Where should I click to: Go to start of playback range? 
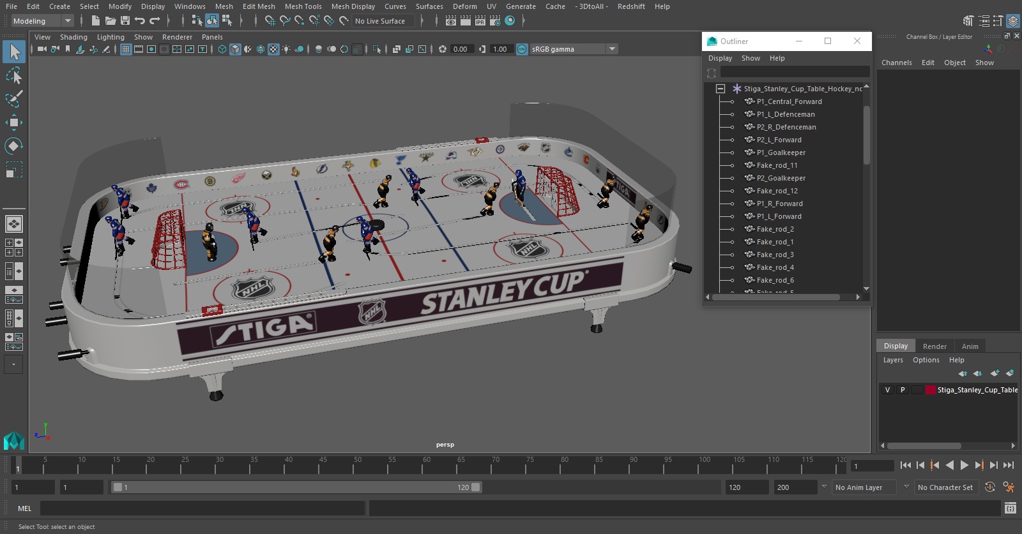906,466
